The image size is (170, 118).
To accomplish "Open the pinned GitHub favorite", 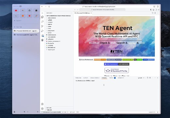I will [x=29, y=10].
